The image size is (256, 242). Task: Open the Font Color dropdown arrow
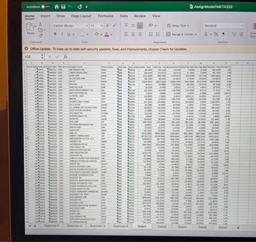click(x=111, y=34)
